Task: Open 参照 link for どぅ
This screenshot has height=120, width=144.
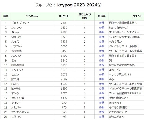Action: click(102, 60)
